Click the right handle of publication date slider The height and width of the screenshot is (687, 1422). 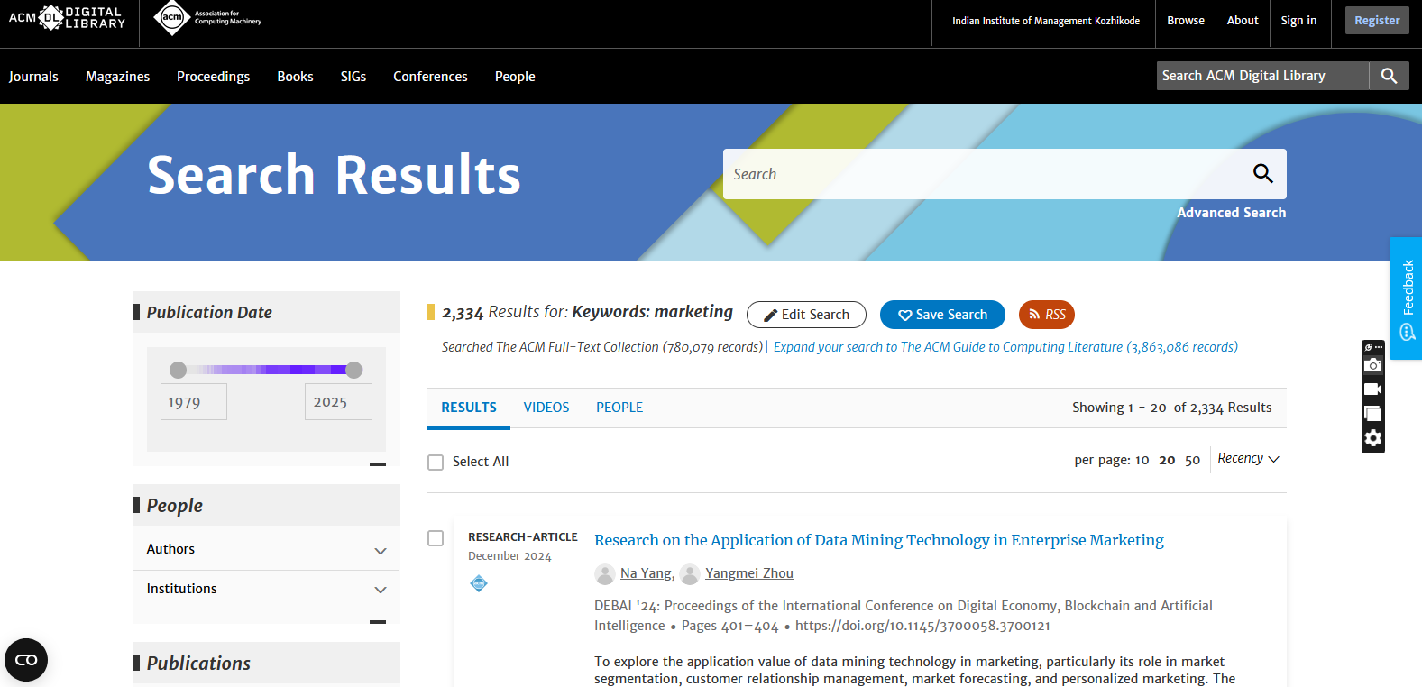(354, 370)
